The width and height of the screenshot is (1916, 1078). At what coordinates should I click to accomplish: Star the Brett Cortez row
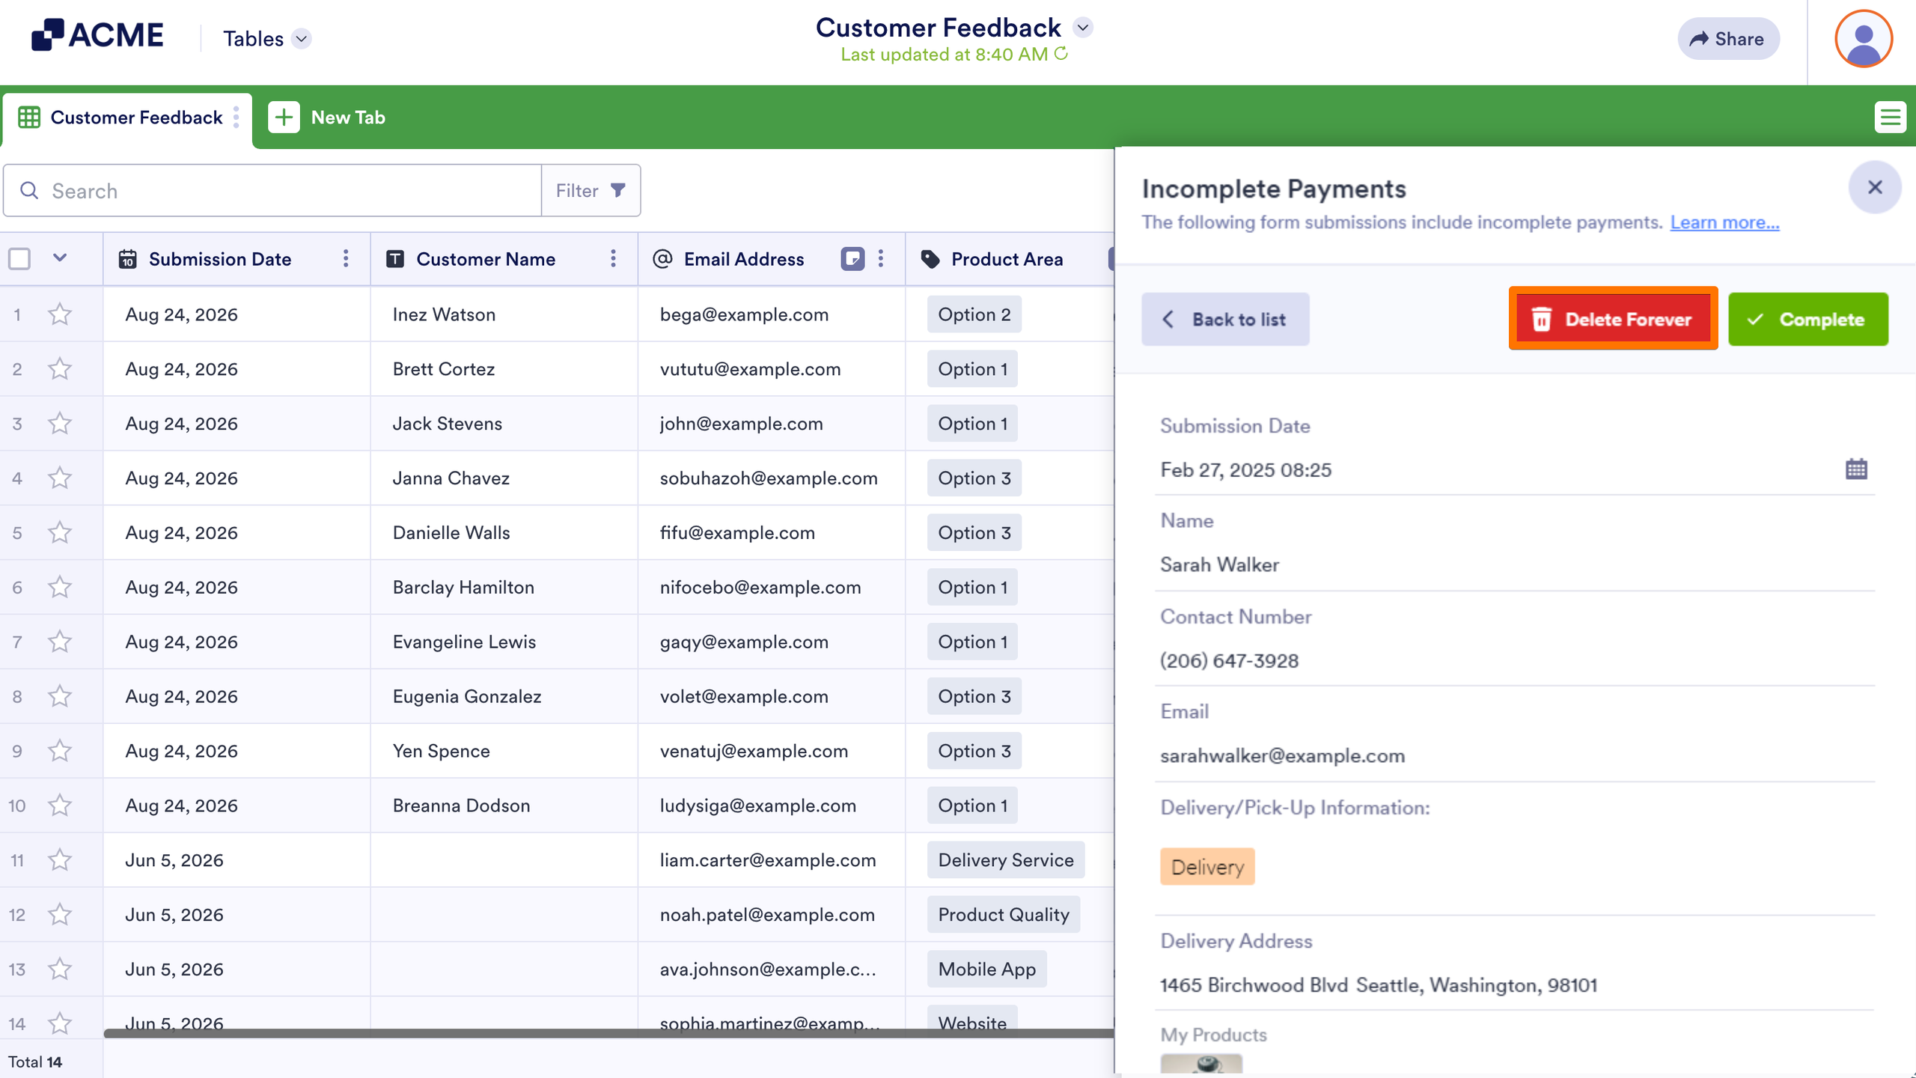[x=60, y=369]
